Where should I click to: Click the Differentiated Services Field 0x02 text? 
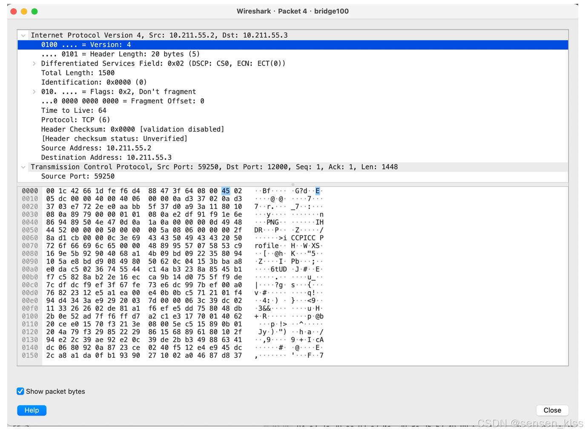(x=163, y=63)
